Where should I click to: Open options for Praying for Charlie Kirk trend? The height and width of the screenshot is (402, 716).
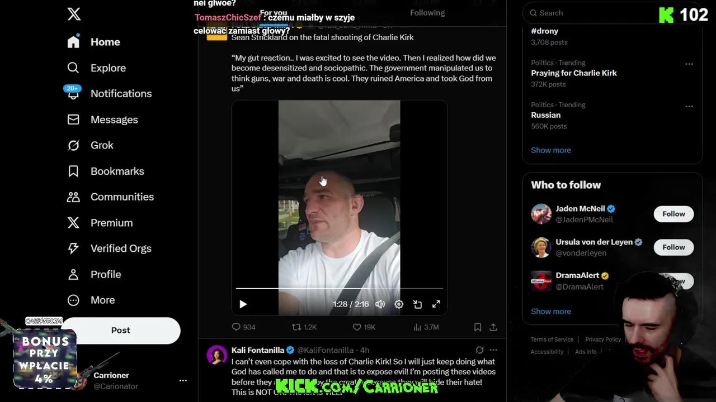point(689,64)
